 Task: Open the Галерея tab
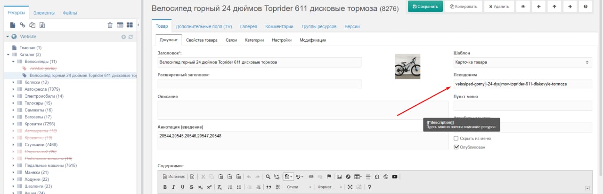[x=248, y=27]
